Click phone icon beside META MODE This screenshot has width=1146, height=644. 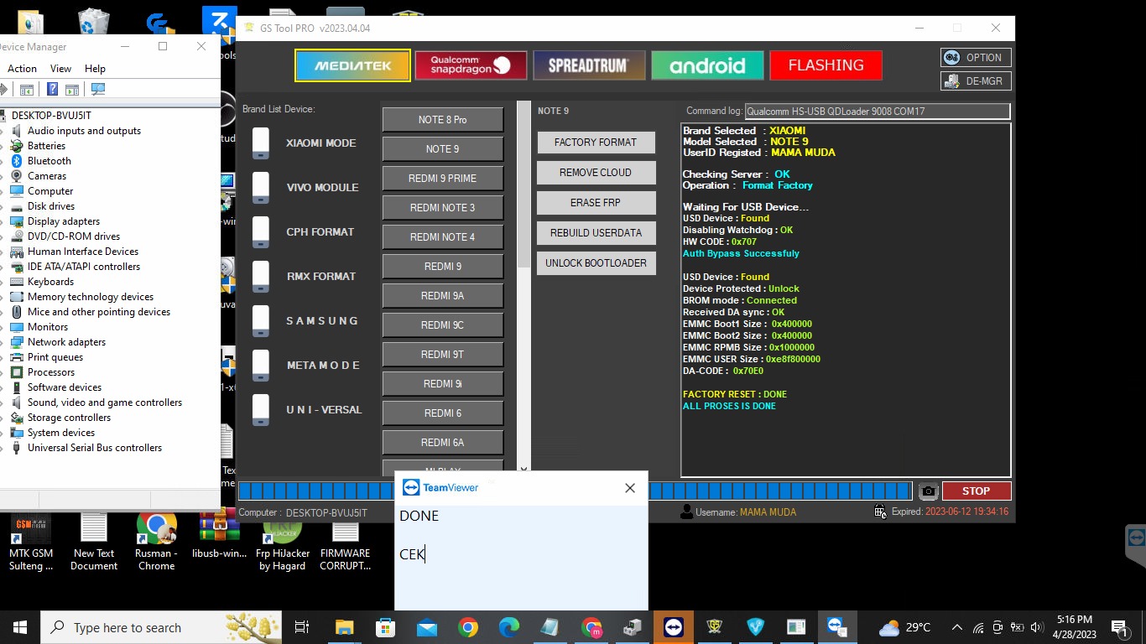coord(261,366)
